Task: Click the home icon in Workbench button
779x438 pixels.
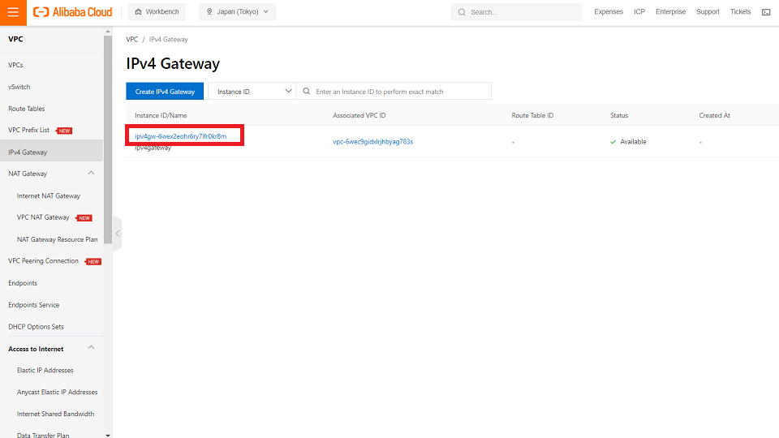Action: [x=138, y=12]
